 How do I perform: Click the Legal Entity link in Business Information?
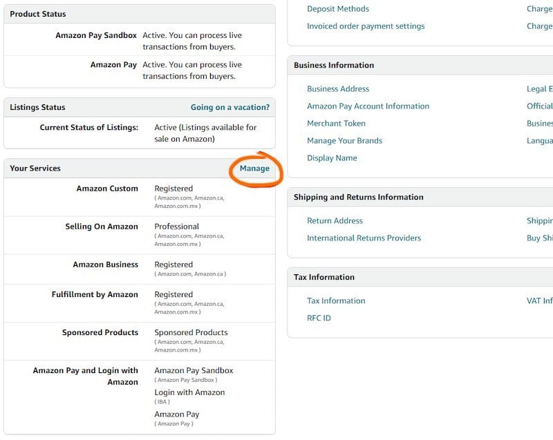tap(540, 89)
